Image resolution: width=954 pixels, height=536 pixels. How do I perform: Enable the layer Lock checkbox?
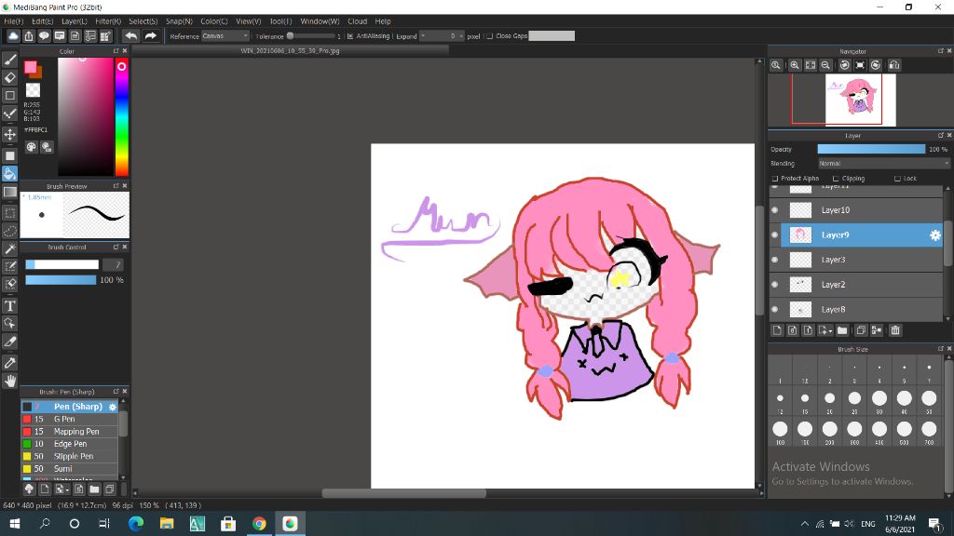coord(897,179)
